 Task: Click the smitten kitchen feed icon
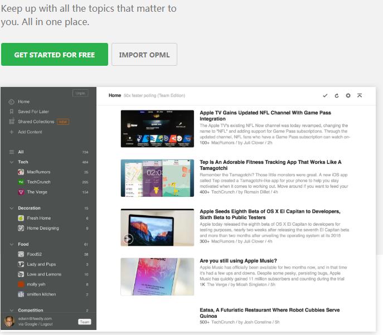point(21,294)
